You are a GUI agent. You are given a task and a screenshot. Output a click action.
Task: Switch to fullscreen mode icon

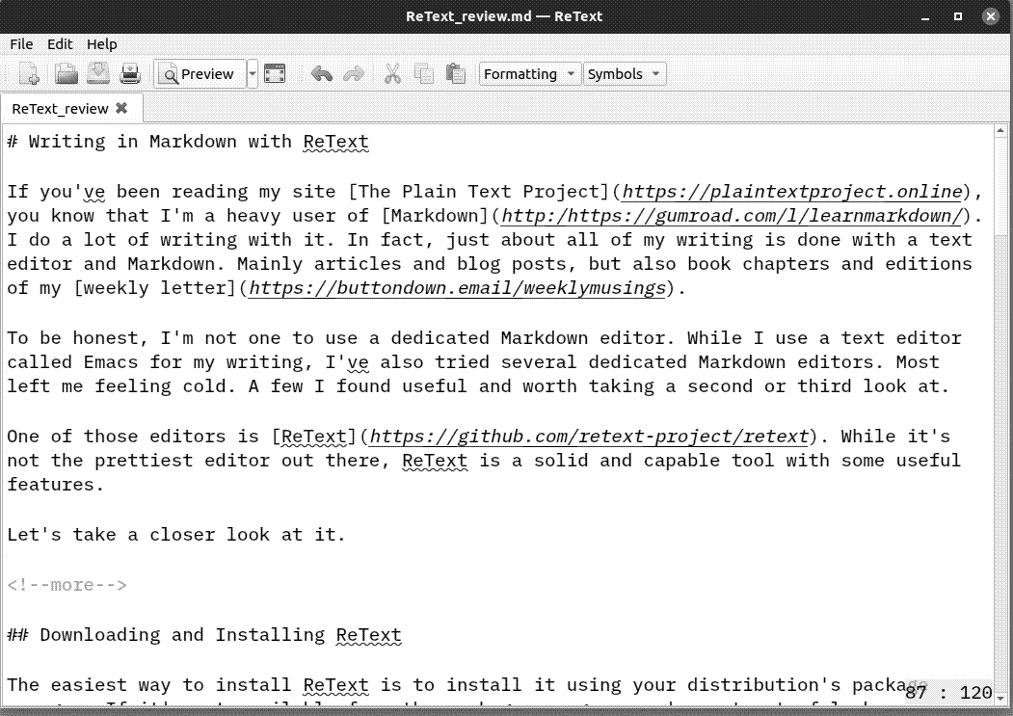click(276, 74)
